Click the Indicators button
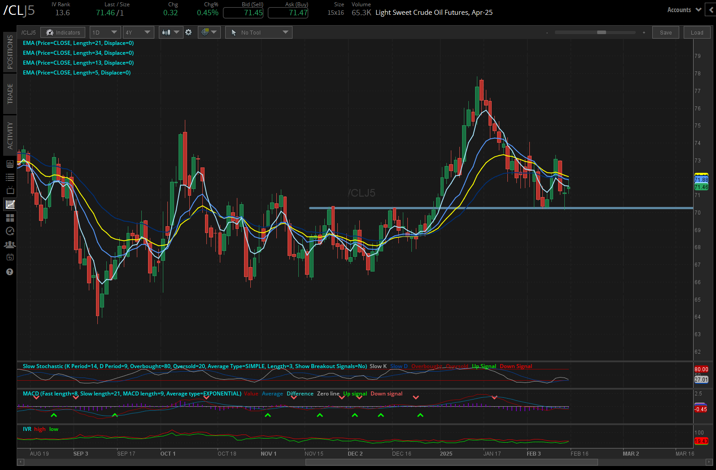Image resolution: width=716 pixels, height=470 pixels. pyautogui.click(x=63, y=32)
